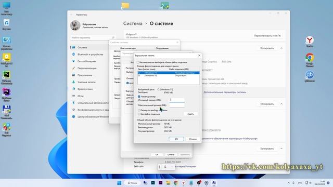Select System managed size radio button
333x187 pixels.
point(139,110)
